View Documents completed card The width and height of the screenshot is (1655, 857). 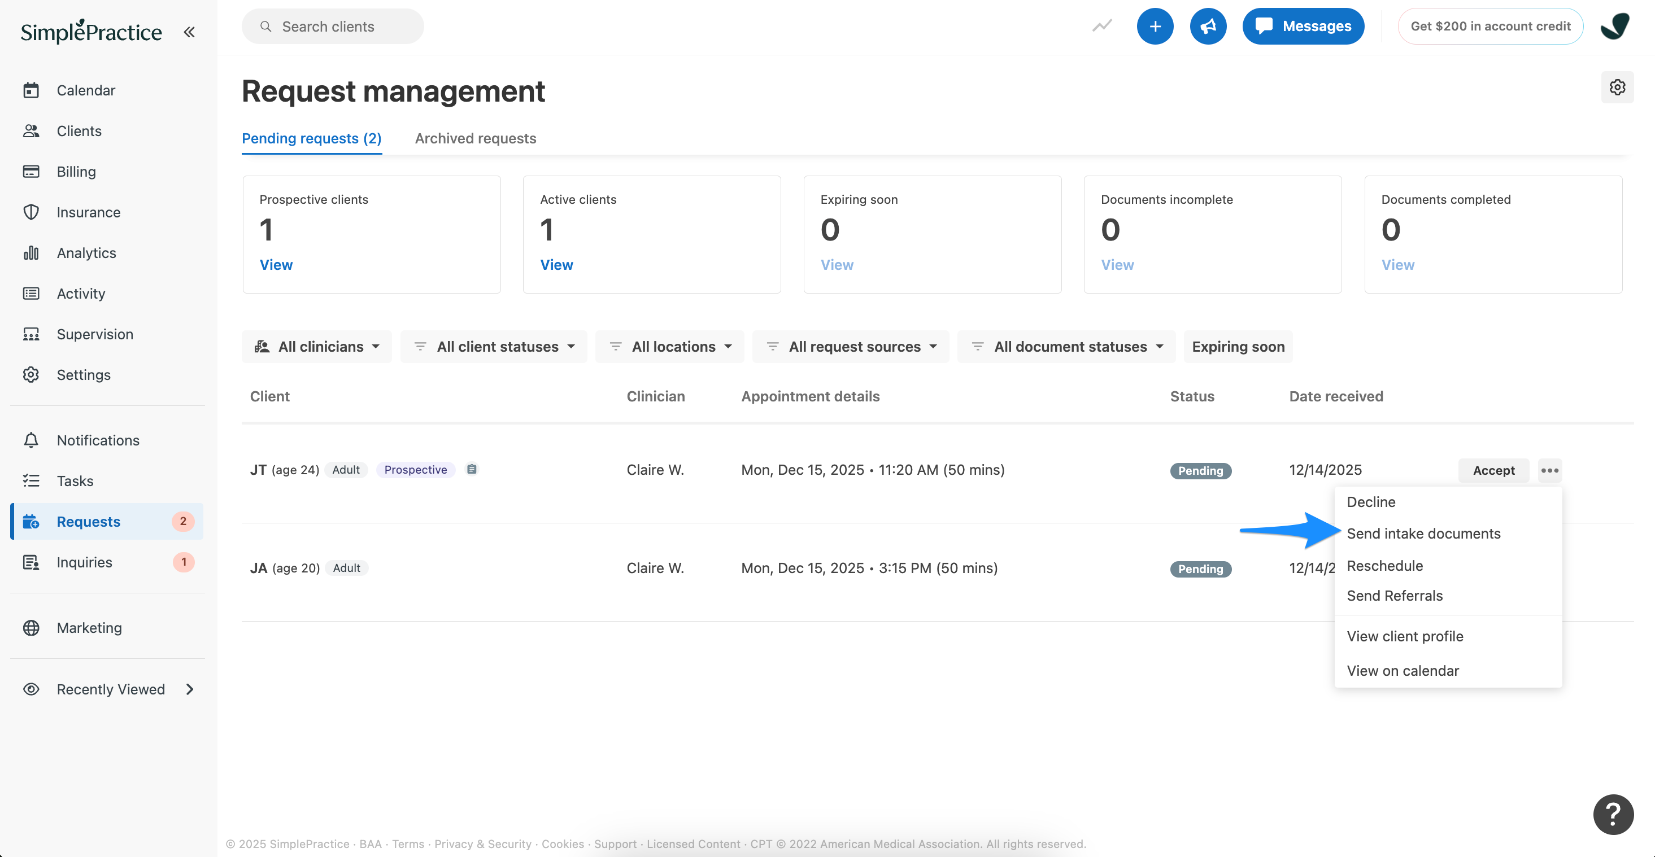tap(1398, 265)
